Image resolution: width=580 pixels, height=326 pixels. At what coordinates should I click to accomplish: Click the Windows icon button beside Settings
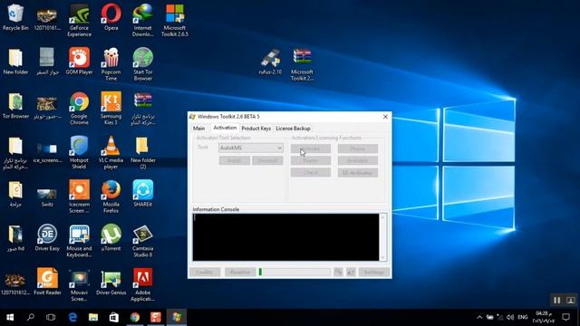pyautogui.click(x=351, y=272)
